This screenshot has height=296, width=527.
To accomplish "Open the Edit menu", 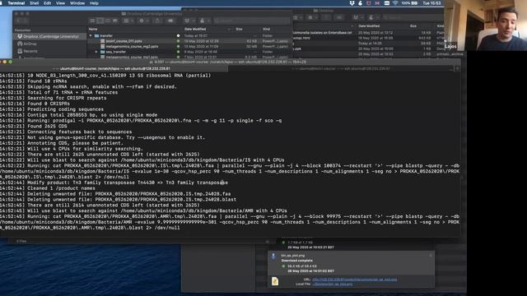I will (x=48, y=3).
